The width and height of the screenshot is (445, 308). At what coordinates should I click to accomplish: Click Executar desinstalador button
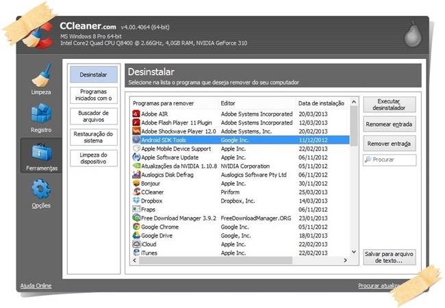[x=390, y=105]
